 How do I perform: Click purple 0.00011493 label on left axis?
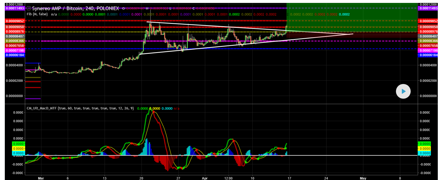(15, 8)
